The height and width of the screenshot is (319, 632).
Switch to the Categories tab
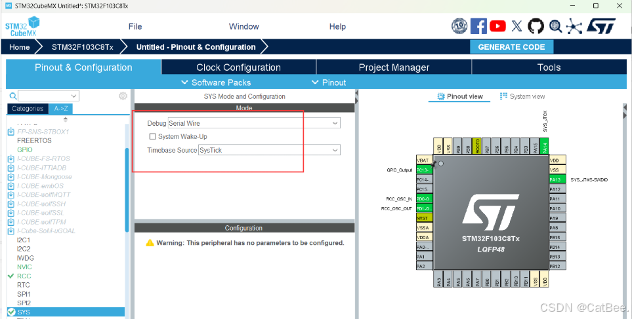click(28, 109)
